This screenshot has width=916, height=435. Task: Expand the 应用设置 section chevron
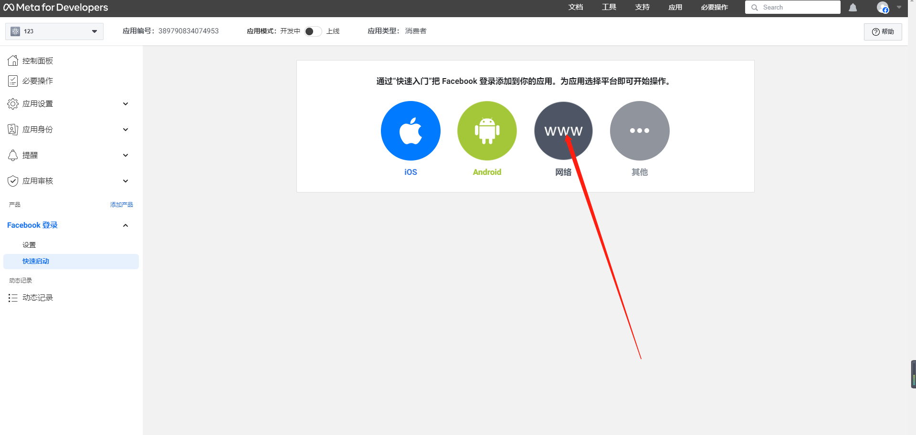126,104
